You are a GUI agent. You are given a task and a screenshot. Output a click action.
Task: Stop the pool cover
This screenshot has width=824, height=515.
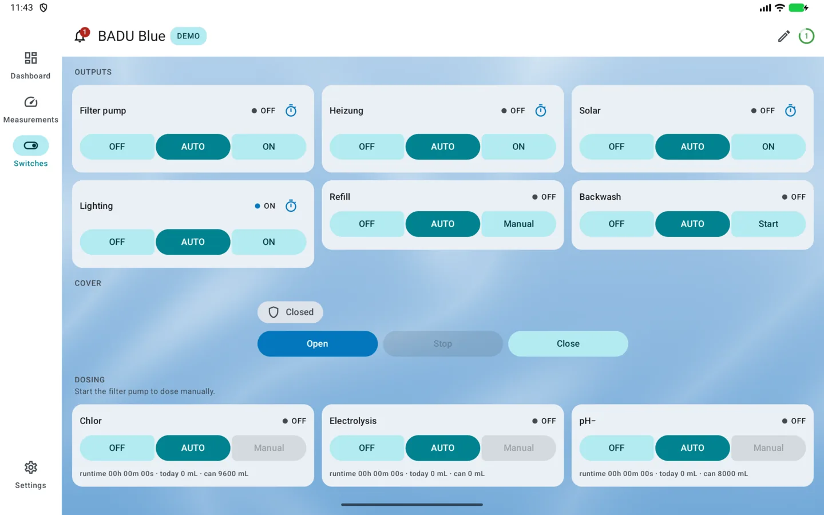(x=443, y=343)
